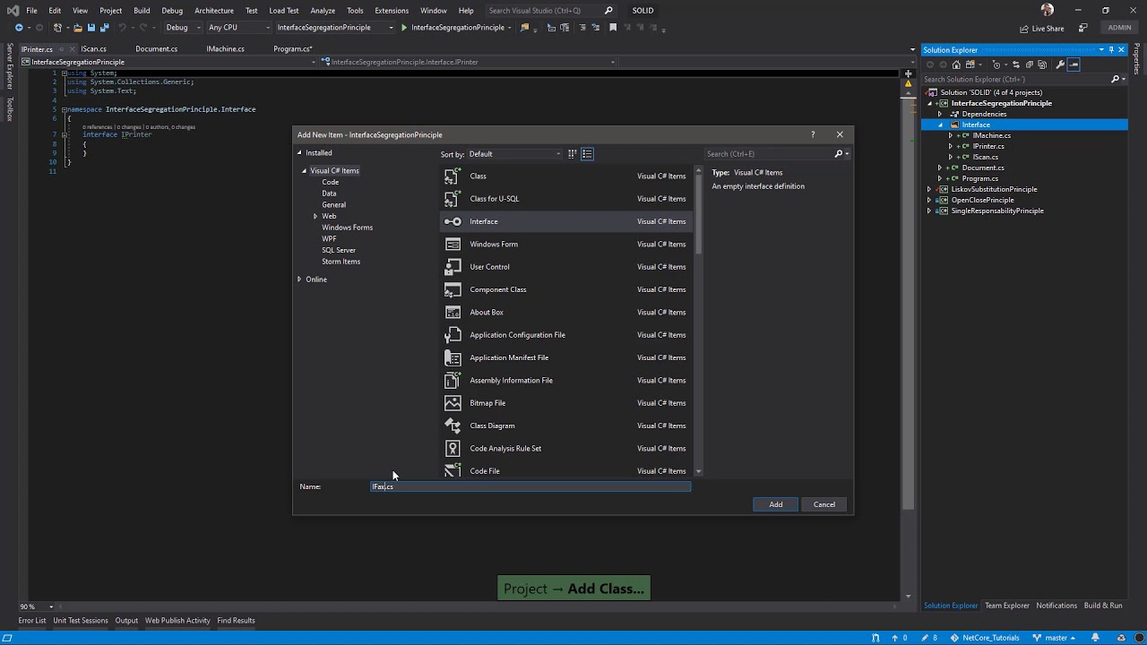The width and height of the screenshot is (1147, 645).
Task: Click the Cancel button in dialog
Action: (824, 504)
